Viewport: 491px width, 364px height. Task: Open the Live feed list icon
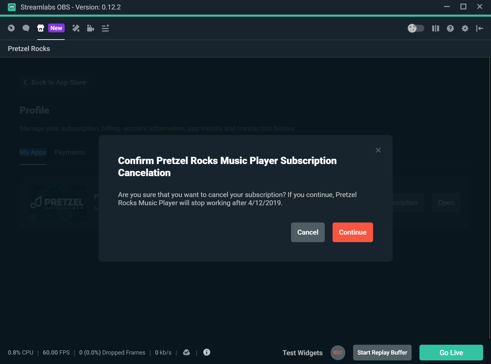pos(105,28)
